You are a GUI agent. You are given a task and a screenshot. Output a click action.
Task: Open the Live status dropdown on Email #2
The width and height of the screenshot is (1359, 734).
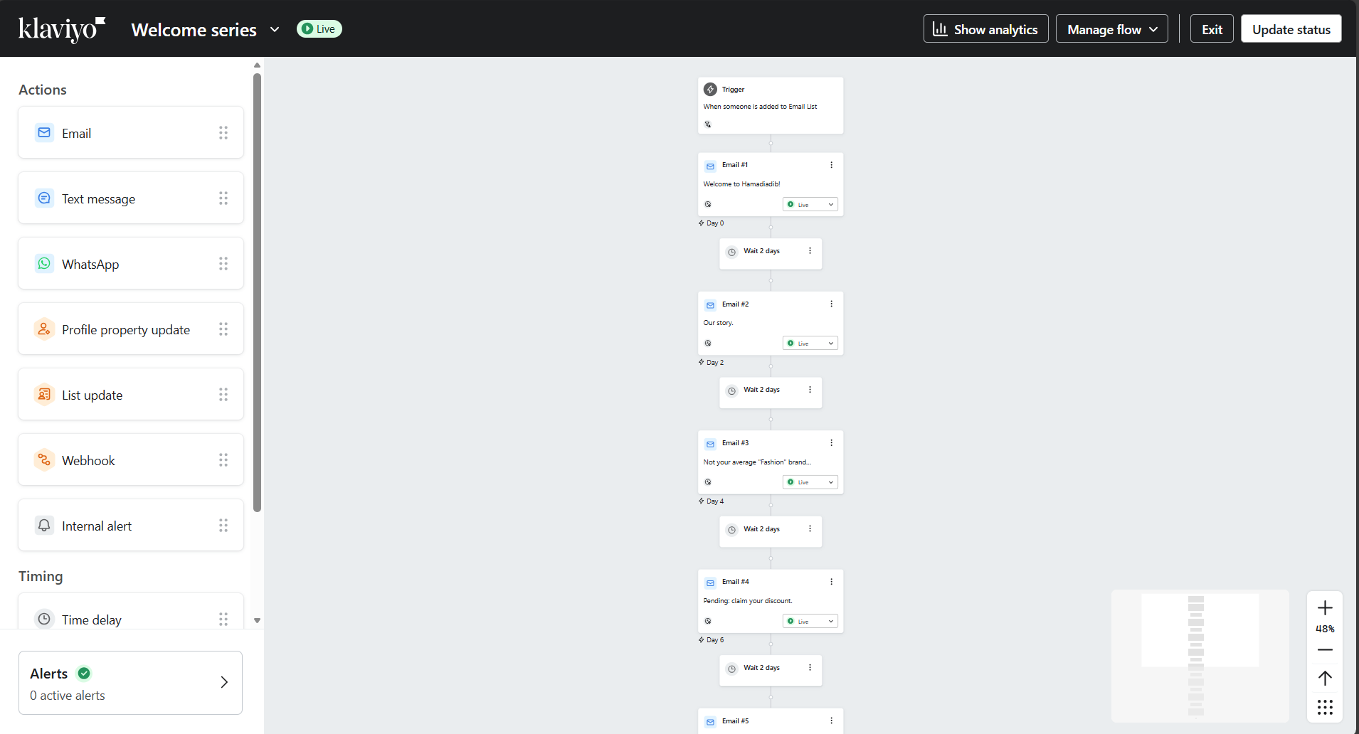pyautogui.click(x=809, y=343)
